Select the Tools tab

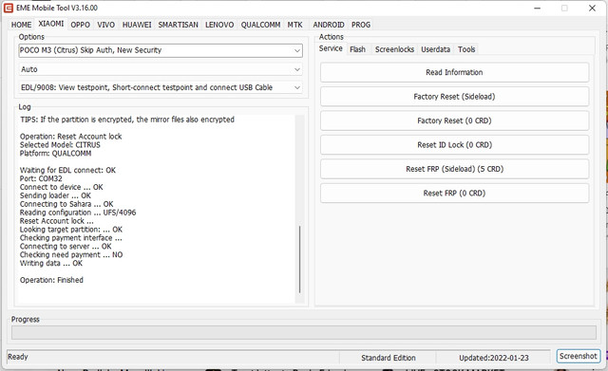click(466, 49)
